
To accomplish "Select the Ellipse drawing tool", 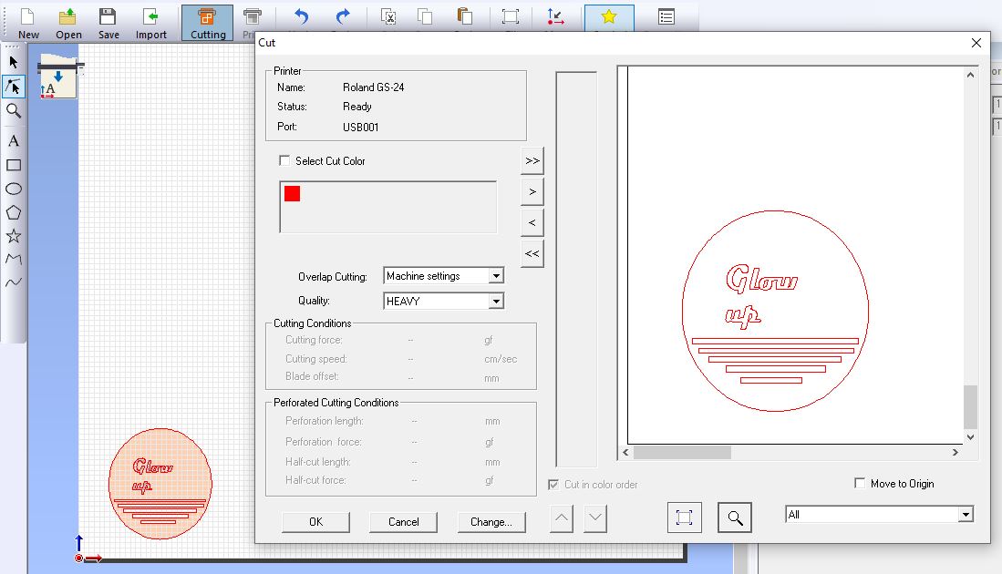I will [14, 189].
